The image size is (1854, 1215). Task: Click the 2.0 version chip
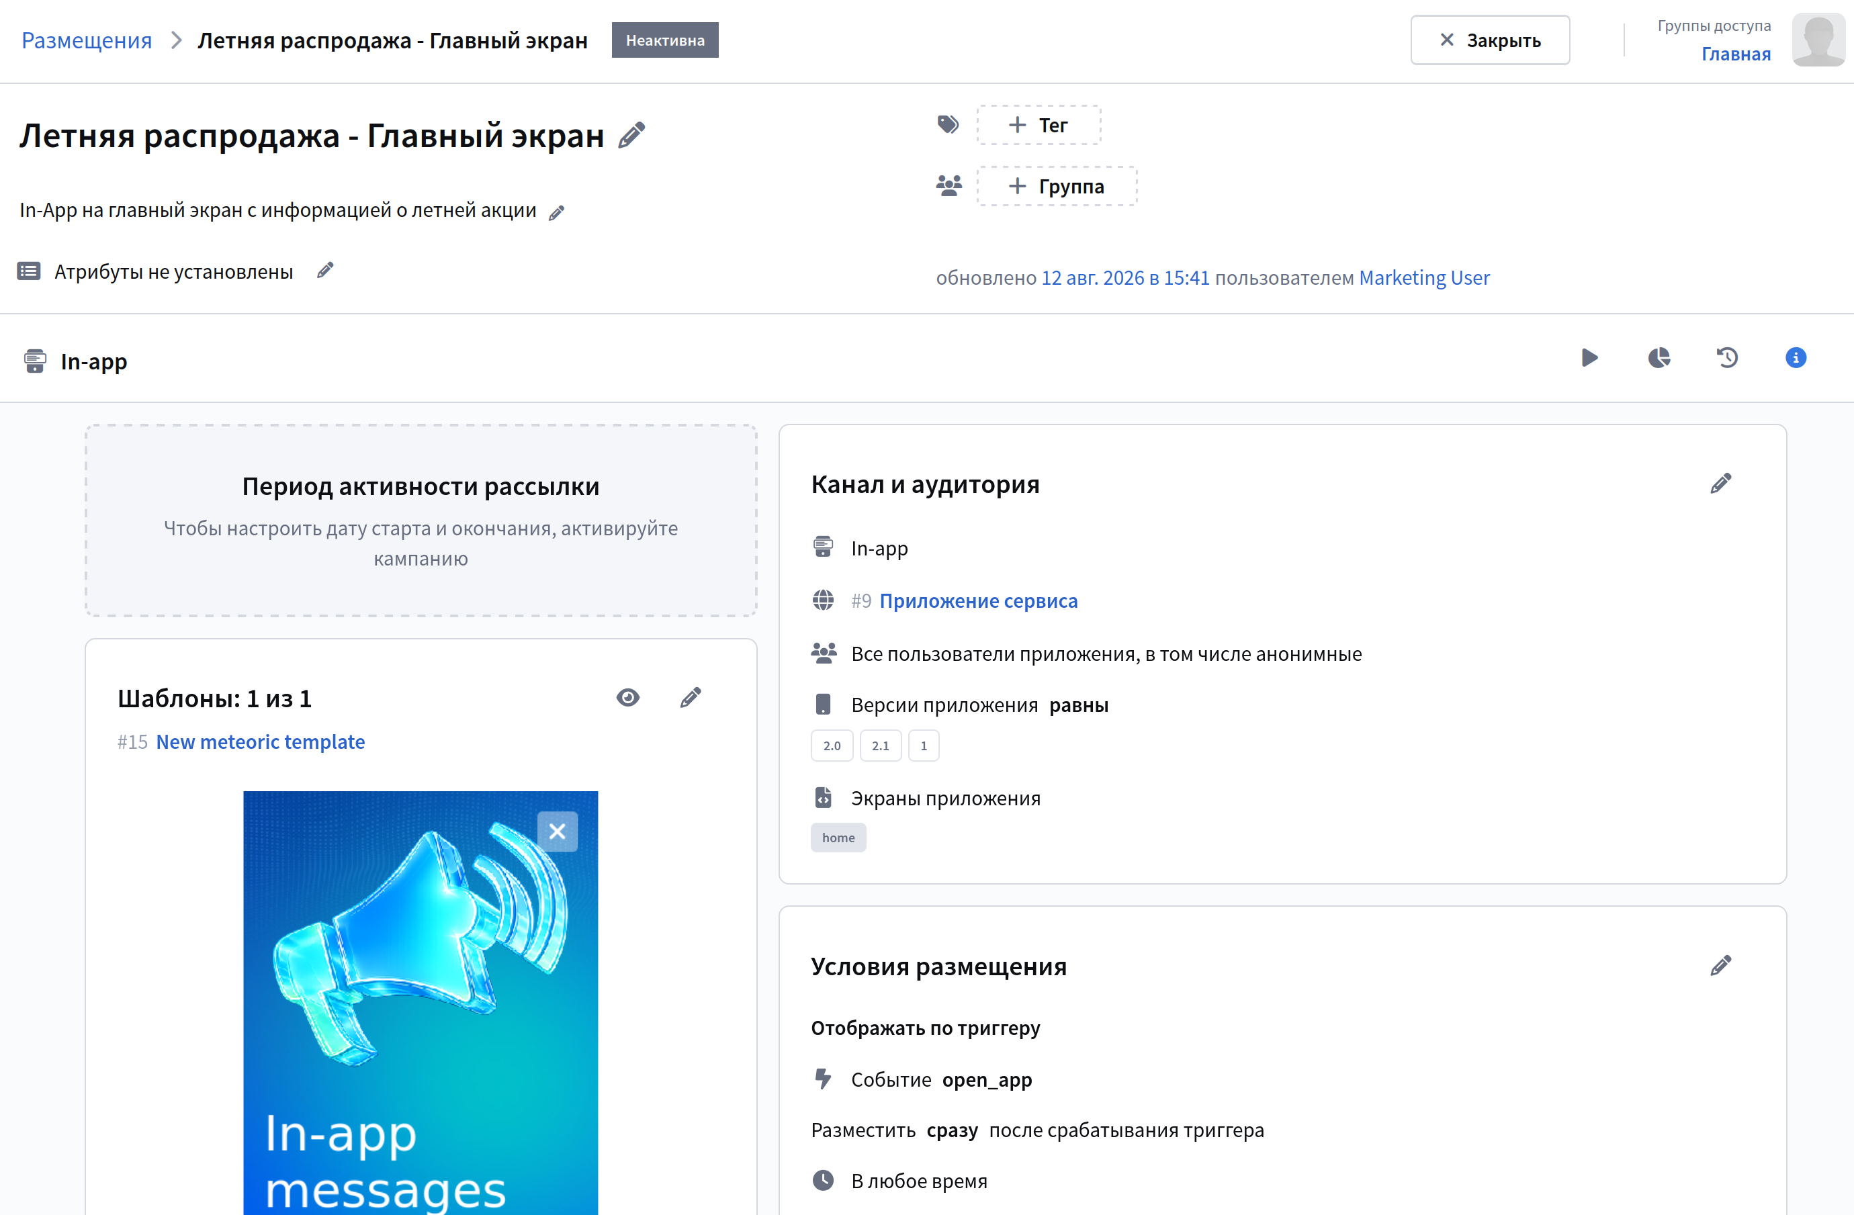[x=832, y=746]
